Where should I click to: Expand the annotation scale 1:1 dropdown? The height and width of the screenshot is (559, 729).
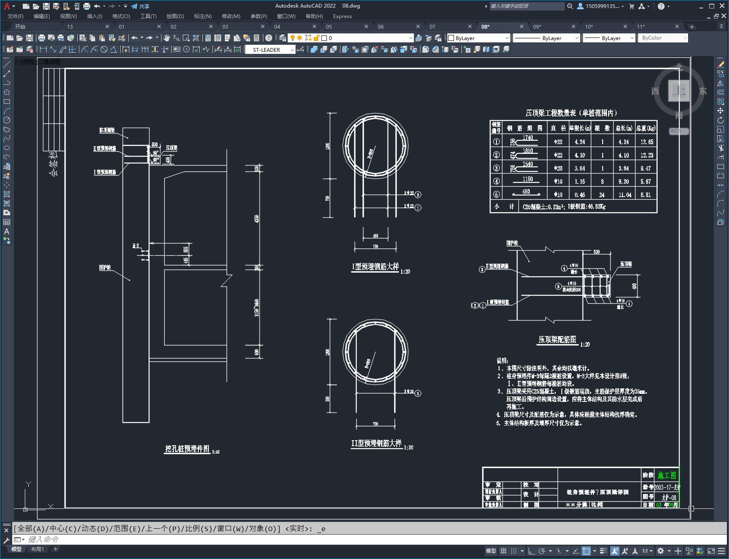coord(647,551)
